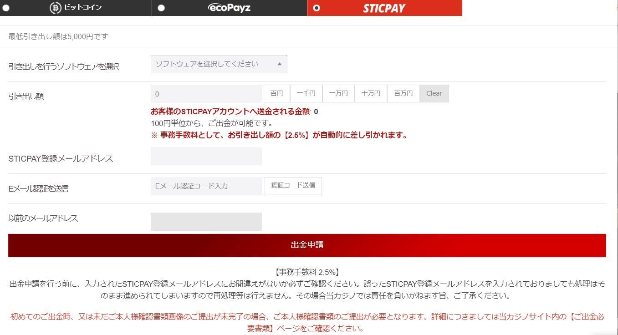Submit with the 出金申請 button
The image size is (618, 335).
tap(307, 245)
